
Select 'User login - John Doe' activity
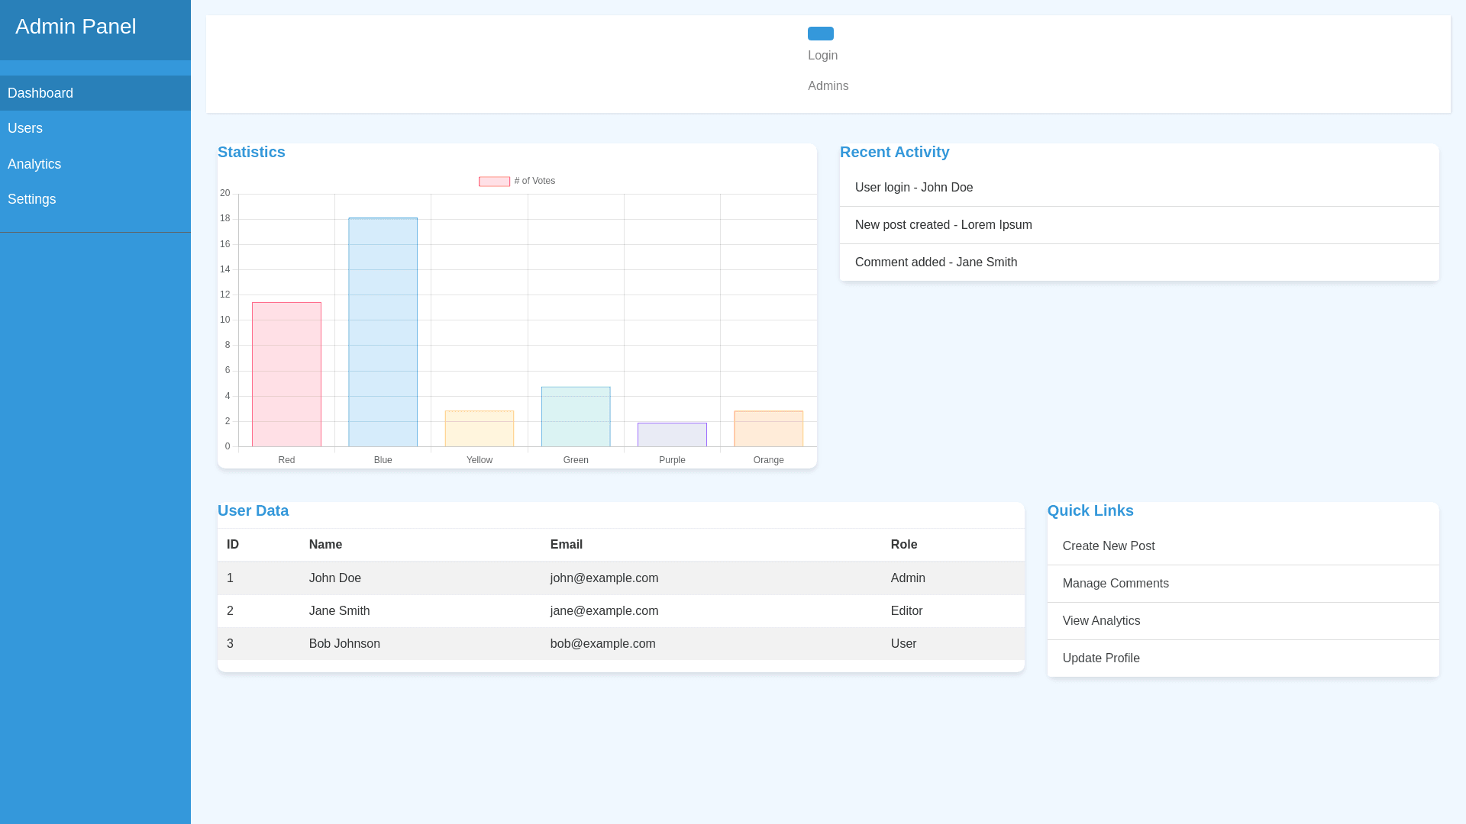pyautogui.click(x=914, y=188)
